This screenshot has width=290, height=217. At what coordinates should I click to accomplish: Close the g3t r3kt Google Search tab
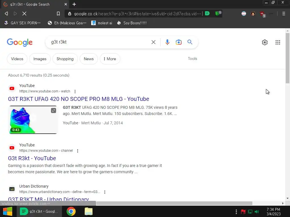point(66,4)
